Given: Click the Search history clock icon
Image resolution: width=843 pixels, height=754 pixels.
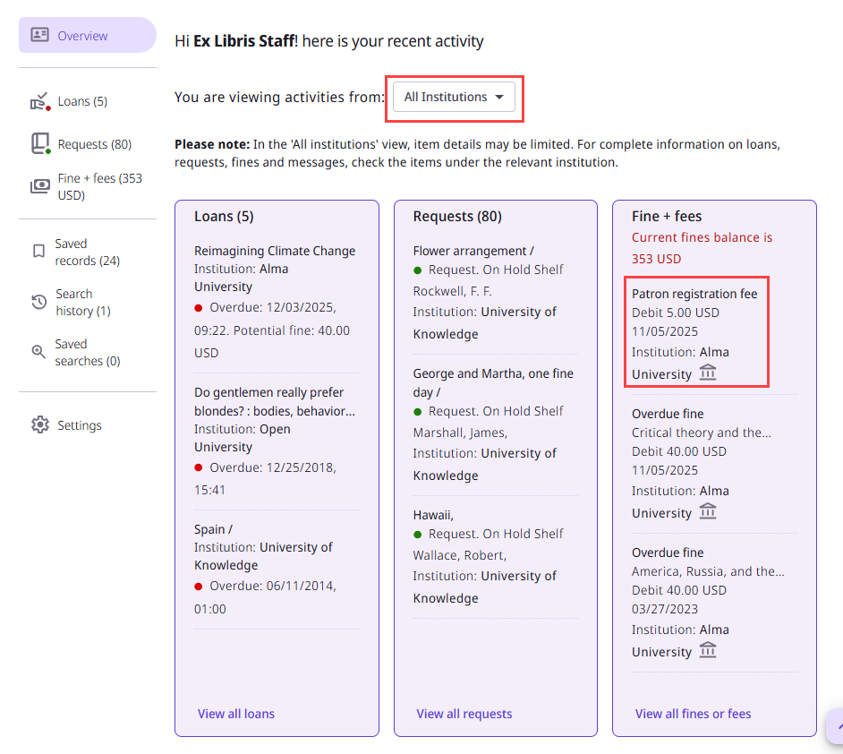Looking at the screenshot, I should (x=39, y=302).
